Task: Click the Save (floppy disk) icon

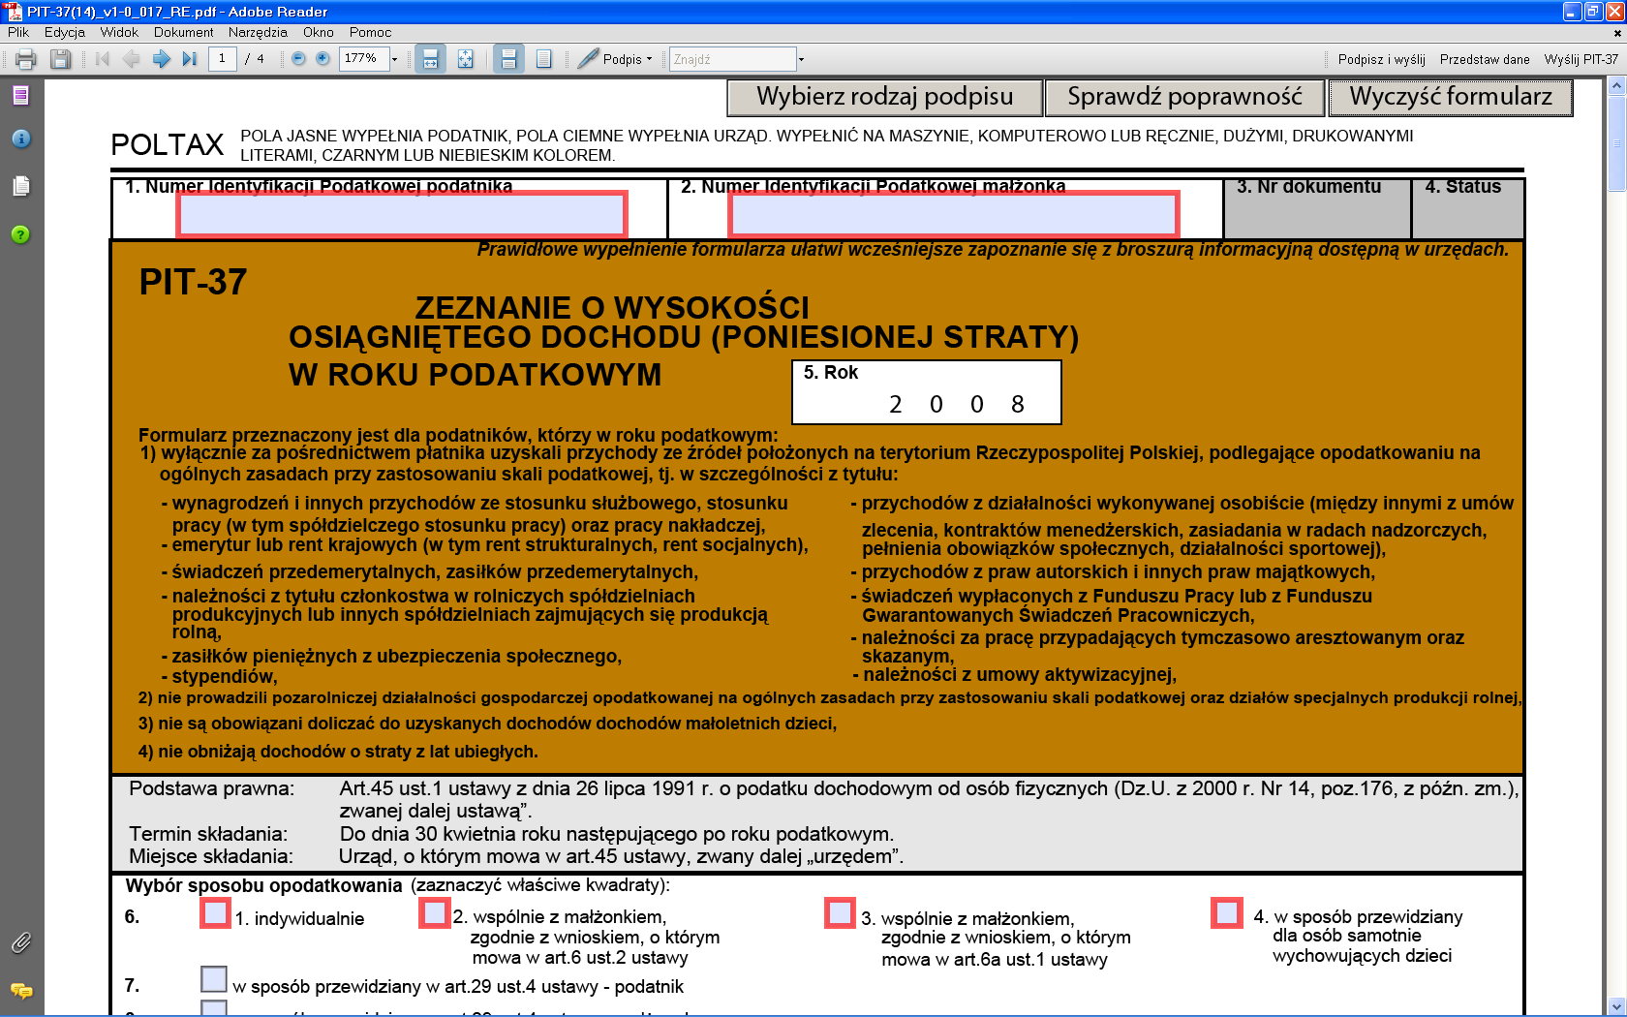Action: [60, 59]
